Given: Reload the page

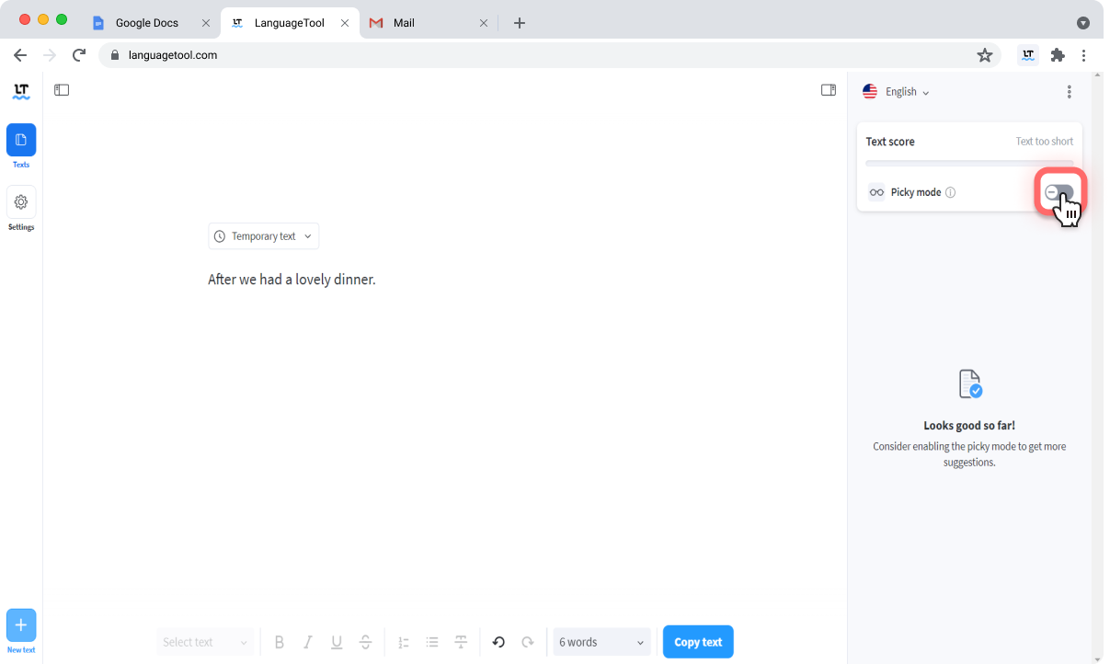Looking at the screenshot, I should (x=79, y=55).
